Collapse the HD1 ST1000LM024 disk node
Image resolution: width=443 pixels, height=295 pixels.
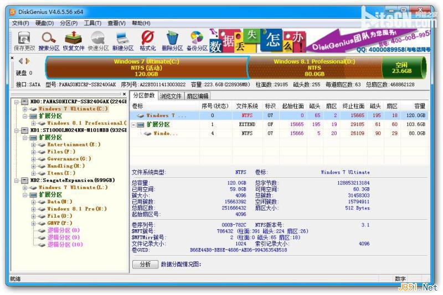[17, 130]
